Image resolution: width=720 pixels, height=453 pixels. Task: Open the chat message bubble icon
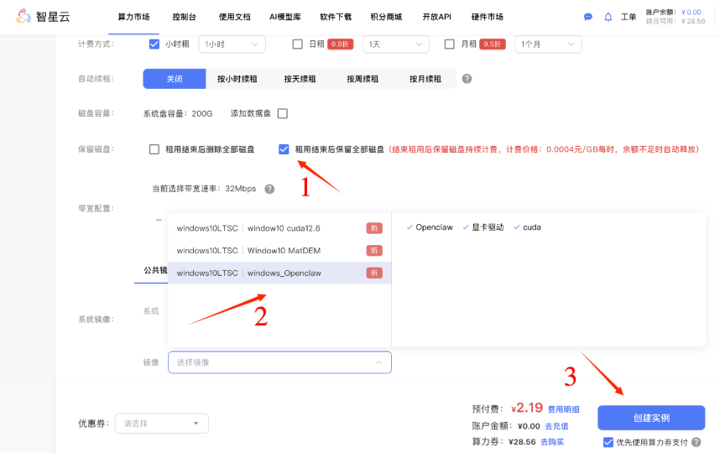588,17
